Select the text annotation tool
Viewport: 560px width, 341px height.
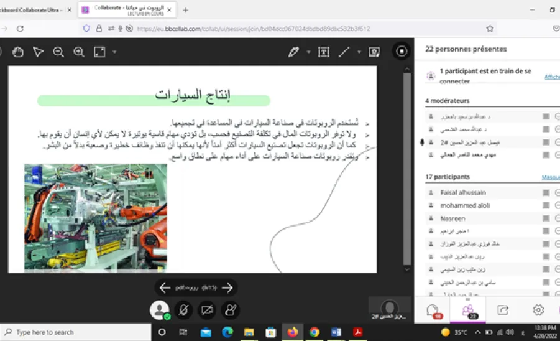click(x=323, y=52)
